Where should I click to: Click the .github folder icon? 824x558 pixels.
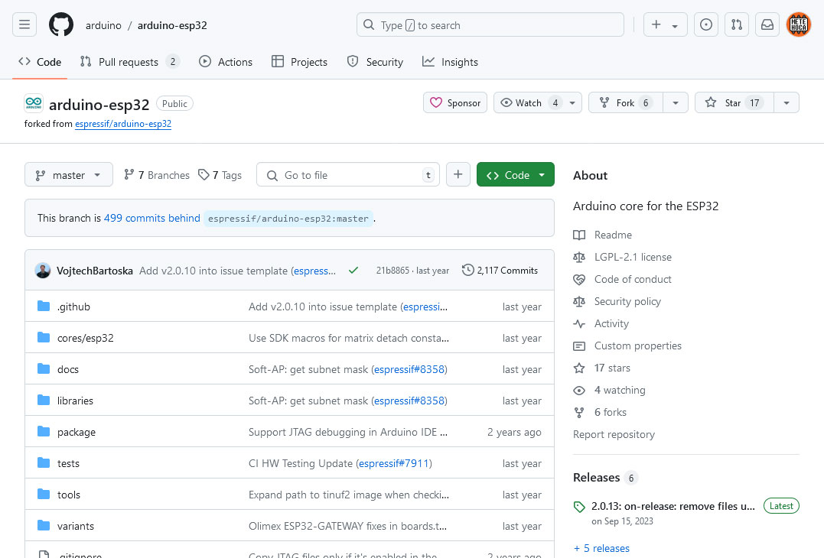[x=44, y=306]
